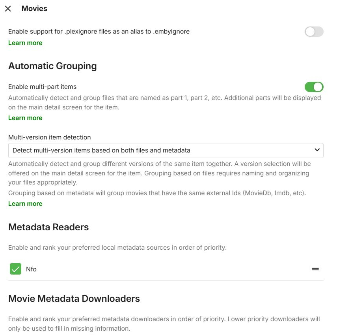The image size is (337, 335).
Task: Open the Multi-version item detection dropdown
Action: click(166, 150)
